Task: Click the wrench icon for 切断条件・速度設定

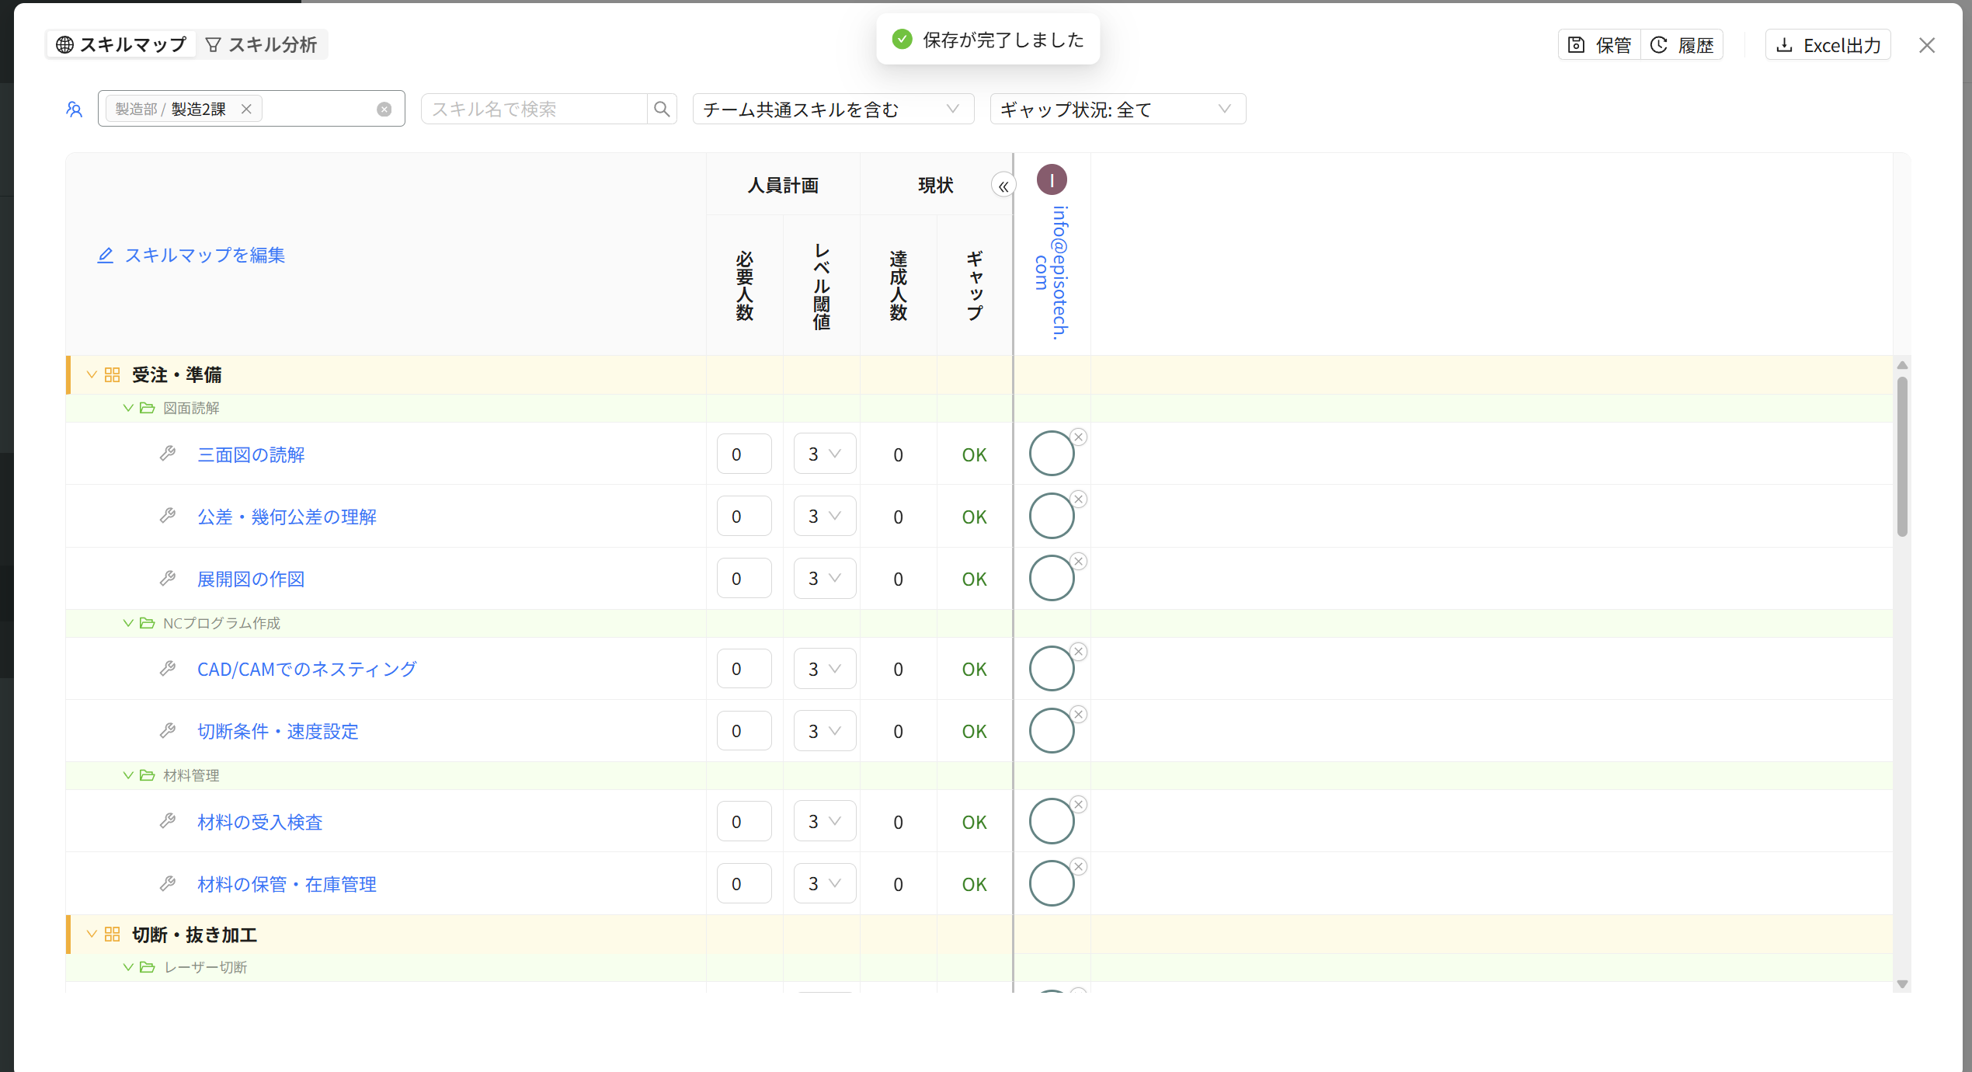Action: tap(168, 730)
